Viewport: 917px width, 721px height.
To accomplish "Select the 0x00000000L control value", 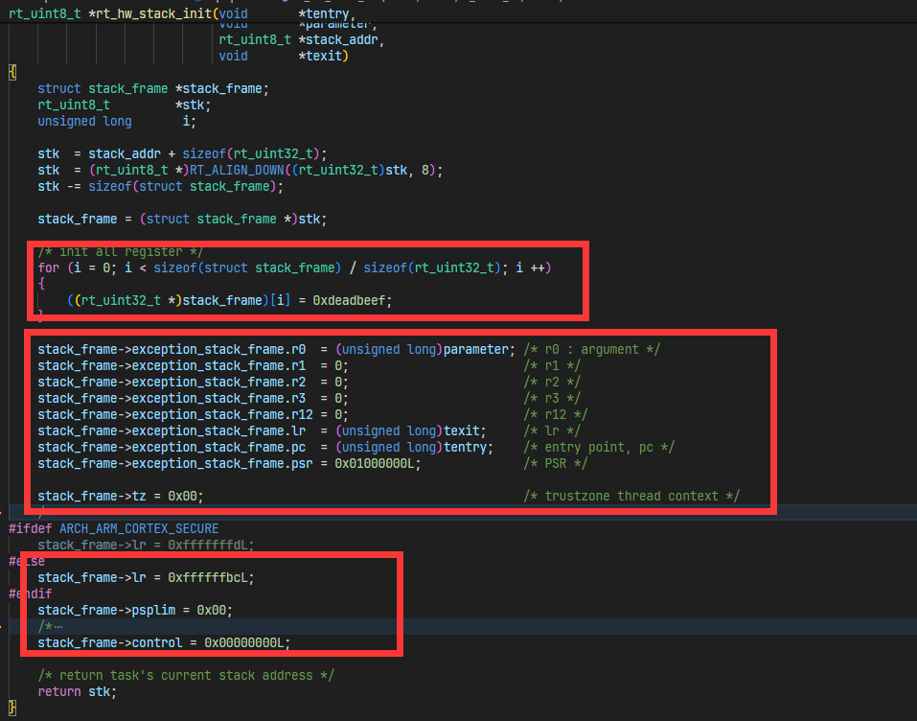I will pyautogui.click(x=244, y=642).
